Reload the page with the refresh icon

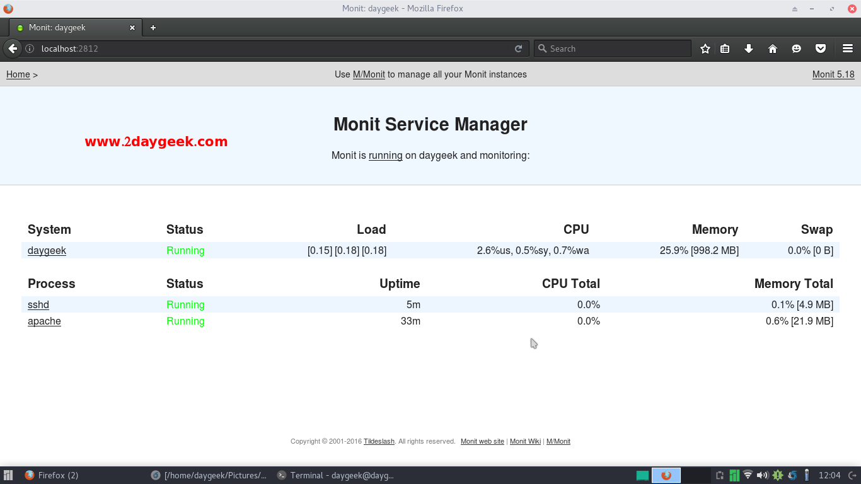(x=519, y=49)
